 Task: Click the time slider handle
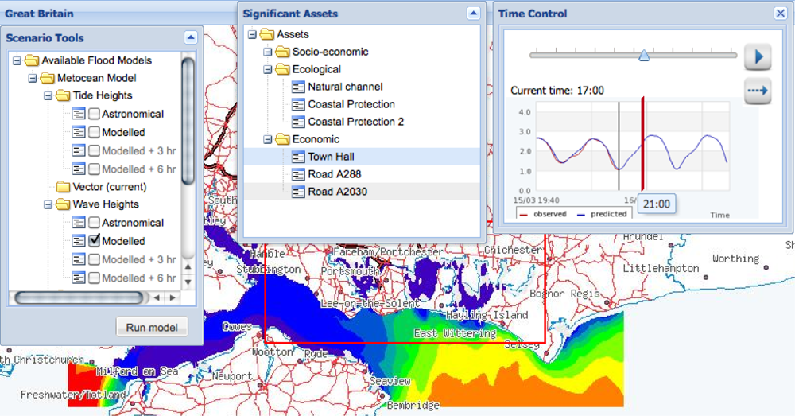[x=644, y=55]
